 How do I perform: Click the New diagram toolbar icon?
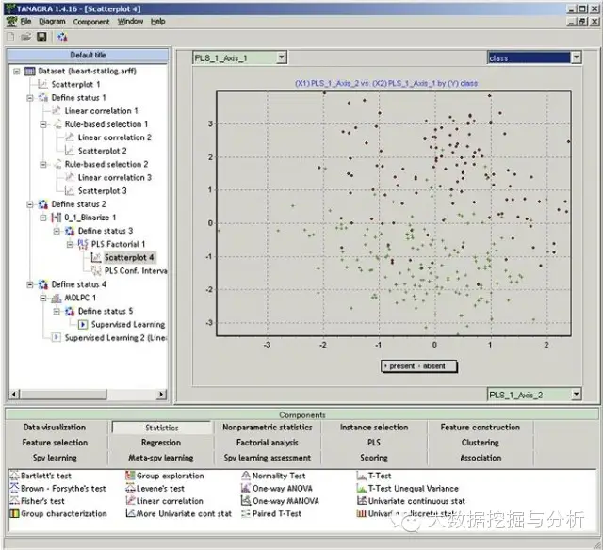[x=10, y=37]
